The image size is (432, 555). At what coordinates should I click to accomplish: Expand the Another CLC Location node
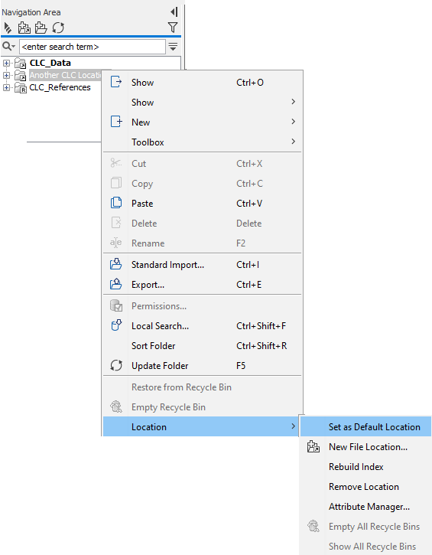tap(6, 75)
